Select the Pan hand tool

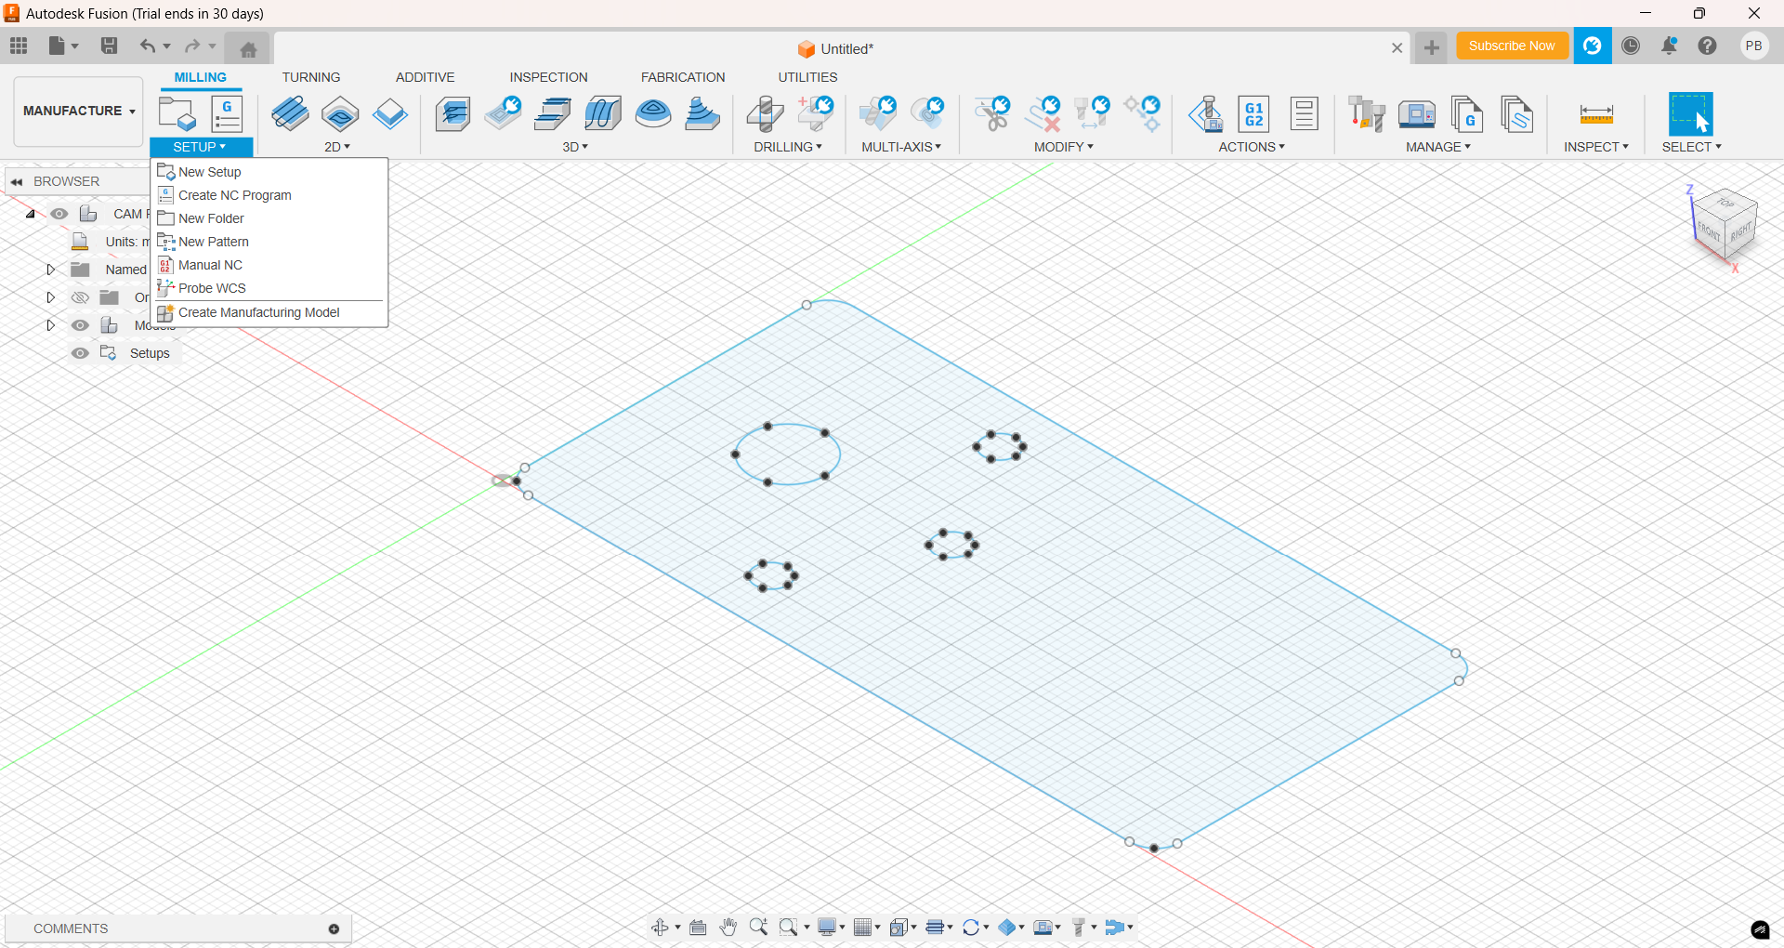(x=728, y=927)
